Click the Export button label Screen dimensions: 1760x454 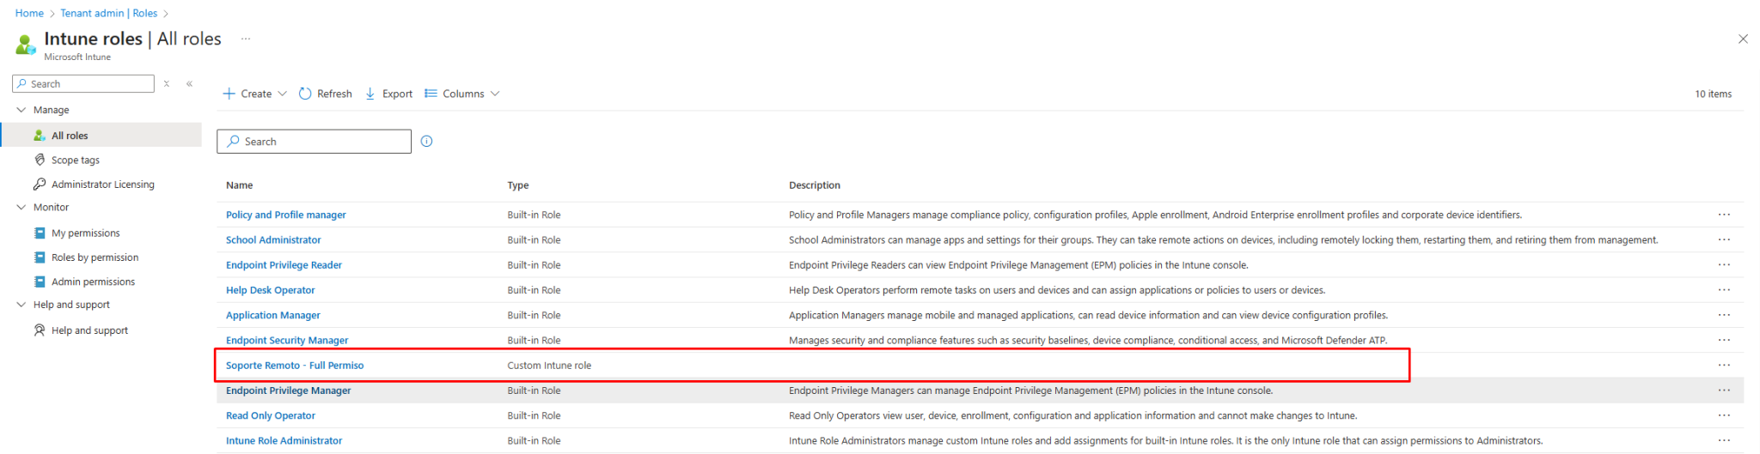pos(397,94)
